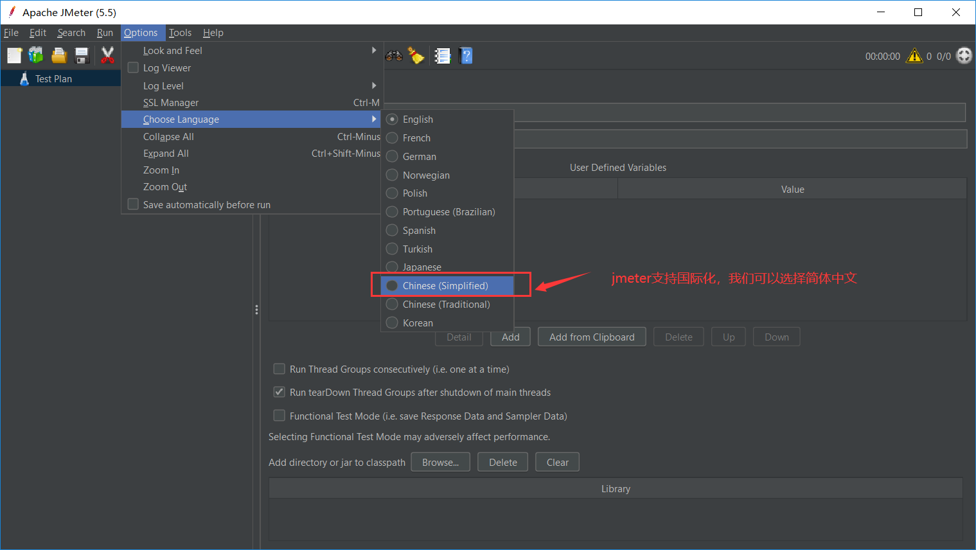Enable the Log Viewer checkbox
This screenshot has height=550, width=976.
pyautogui.click(x=134, y=67)
